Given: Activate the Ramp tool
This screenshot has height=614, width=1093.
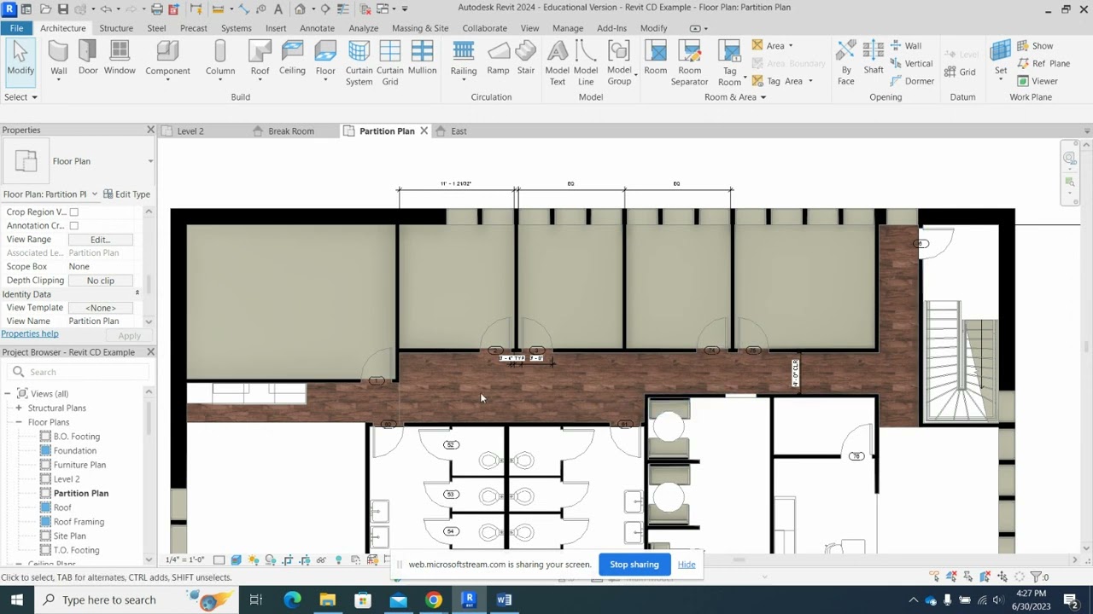Looking at the screenshot, I should [x=498, y=59].
